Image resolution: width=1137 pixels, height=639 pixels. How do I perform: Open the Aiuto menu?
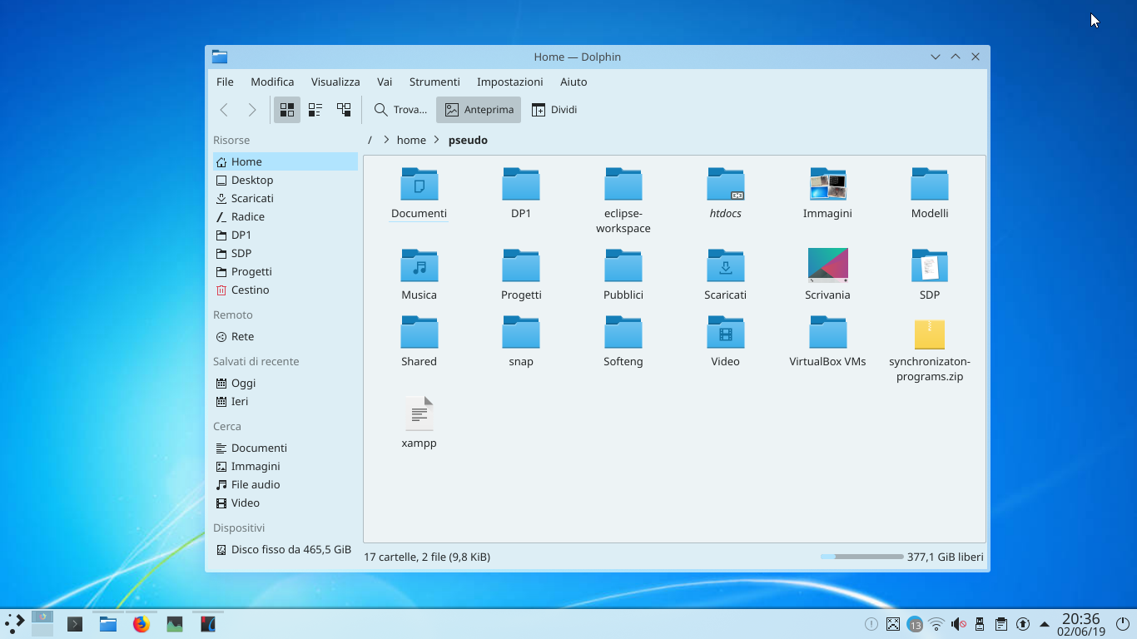(573, 82)
